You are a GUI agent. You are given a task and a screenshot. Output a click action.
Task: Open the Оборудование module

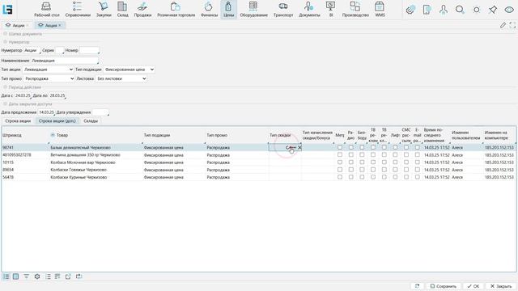click(253, 10)
